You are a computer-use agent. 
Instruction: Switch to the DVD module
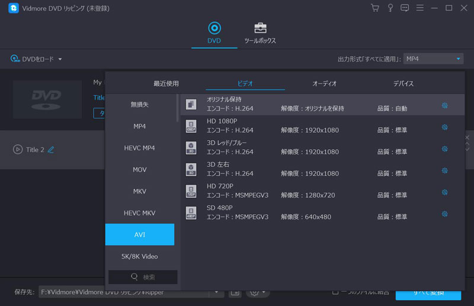pyautogui.click(x=214, y=33)
